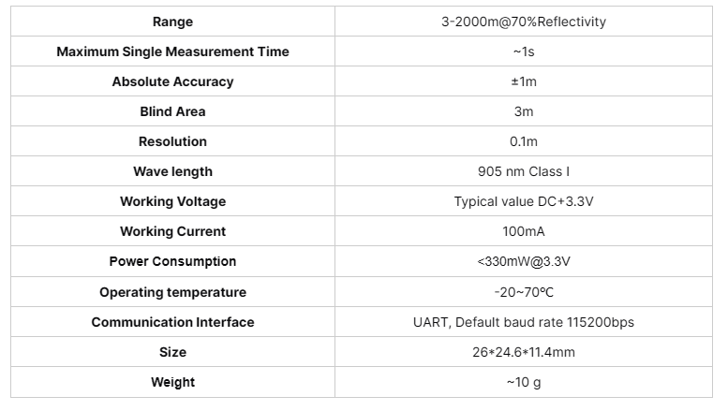This screenshot has height=411, width=728.
Task: Select the ±1m accuracy value
Action: coord(523,81)
